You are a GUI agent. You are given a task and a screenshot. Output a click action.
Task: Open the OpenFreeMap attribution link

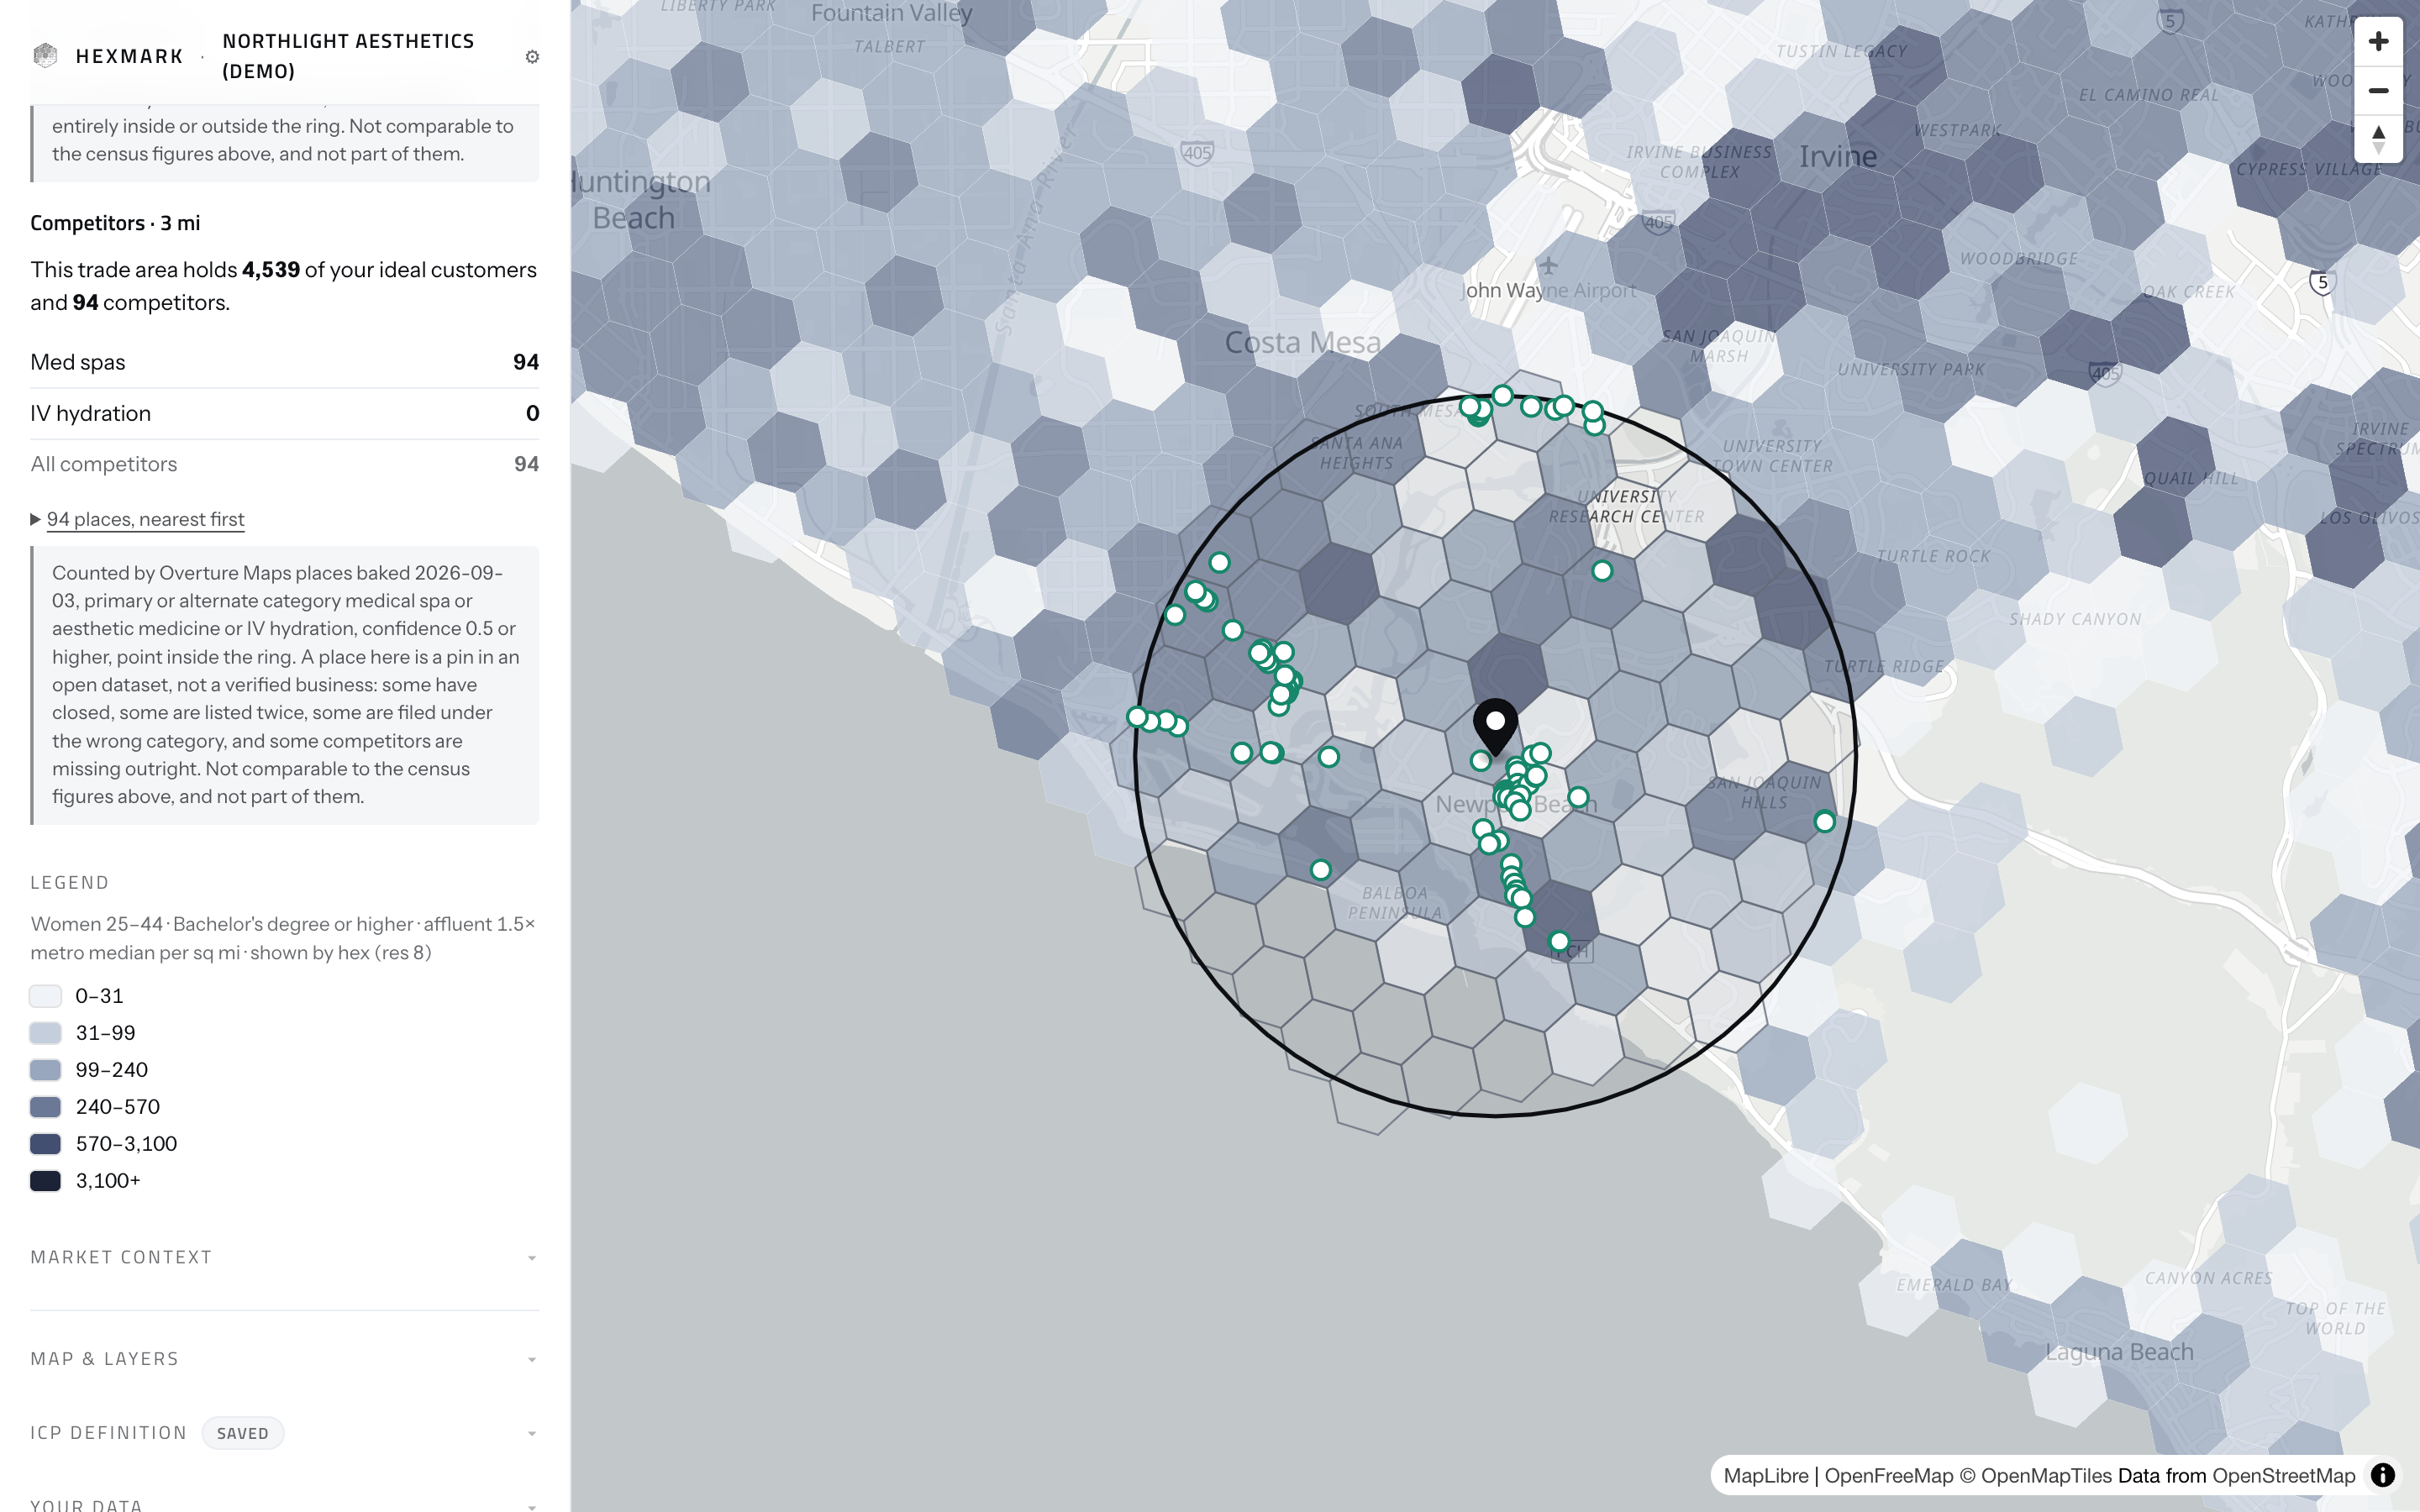point(1888,1475)
